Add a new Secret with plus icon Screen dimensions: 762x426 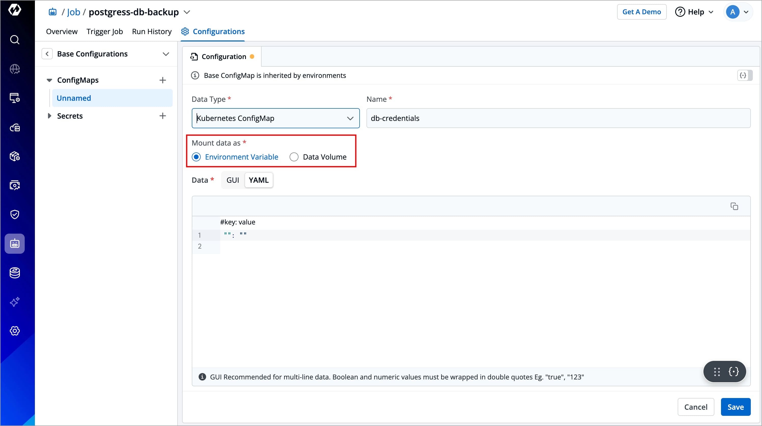click(x=162, y=116)
